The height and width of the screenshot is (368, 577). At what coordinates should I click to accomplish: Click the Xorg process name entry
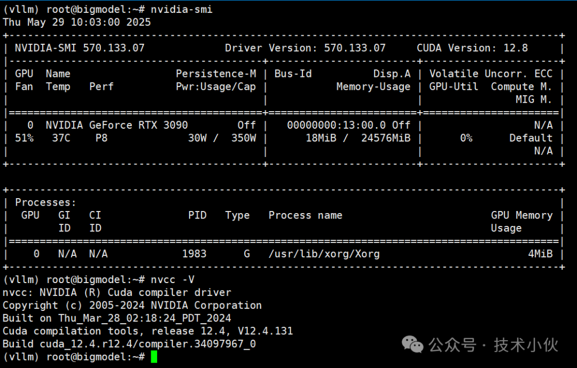[324, 254]
